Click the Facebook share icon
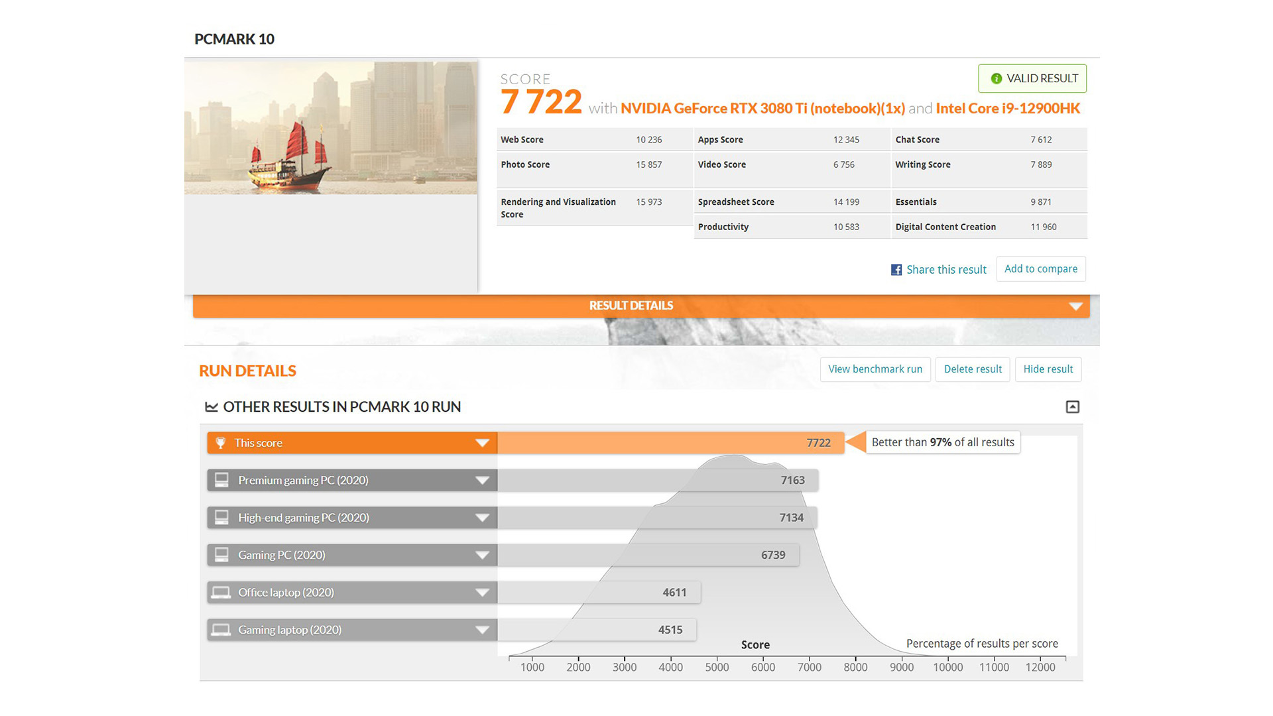1273x716 pixels. point(896,270)
